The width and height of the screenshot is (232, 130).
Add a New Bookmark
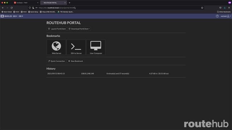[76, 61]
